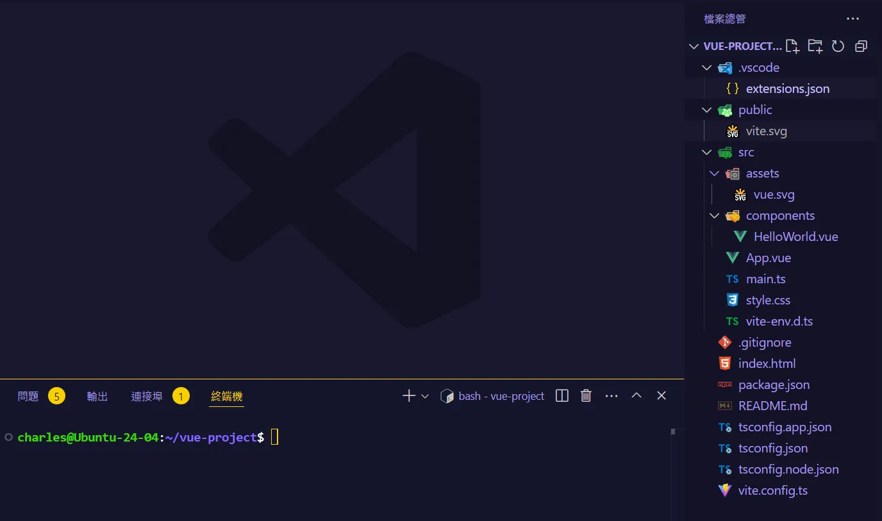Image resolution: width=882 pixels, height=521 pixels.
Task: Open vite.config.ts file
Action: [x=780, y=490]
